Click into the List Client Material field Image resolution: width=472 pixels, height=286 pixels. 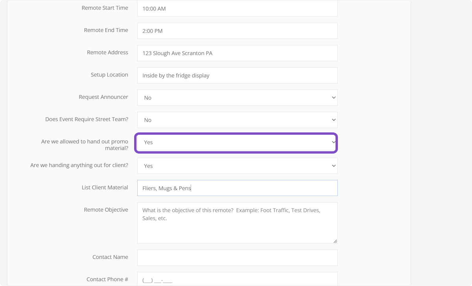[x=237, y=188]
